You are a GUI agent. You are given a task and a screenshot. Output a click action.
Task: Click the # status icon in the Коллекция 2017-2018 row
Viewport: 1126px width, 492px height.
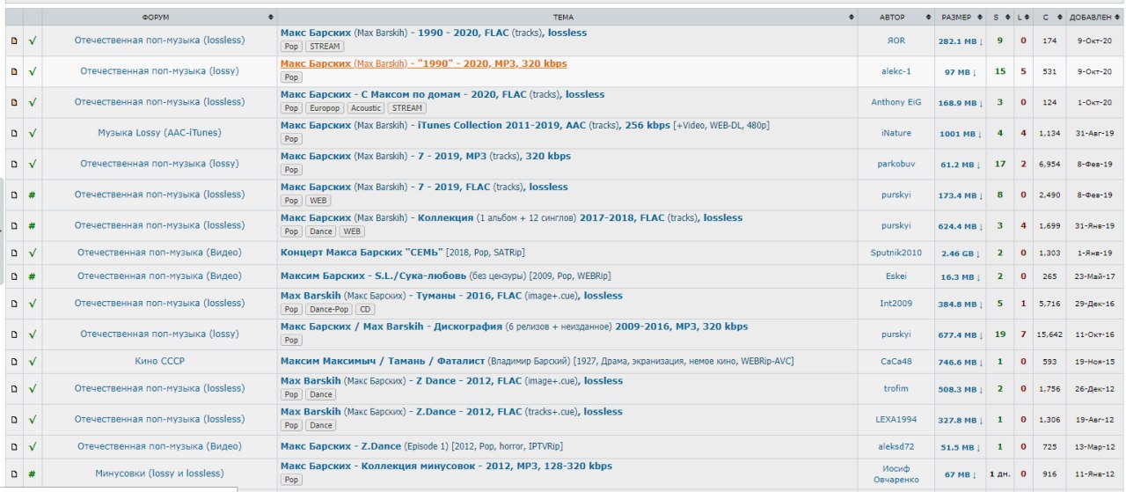[x=32, y=225]
